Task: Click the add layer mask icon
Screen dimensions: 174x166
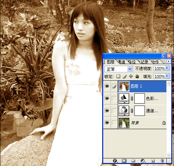Action: point(124,161)
